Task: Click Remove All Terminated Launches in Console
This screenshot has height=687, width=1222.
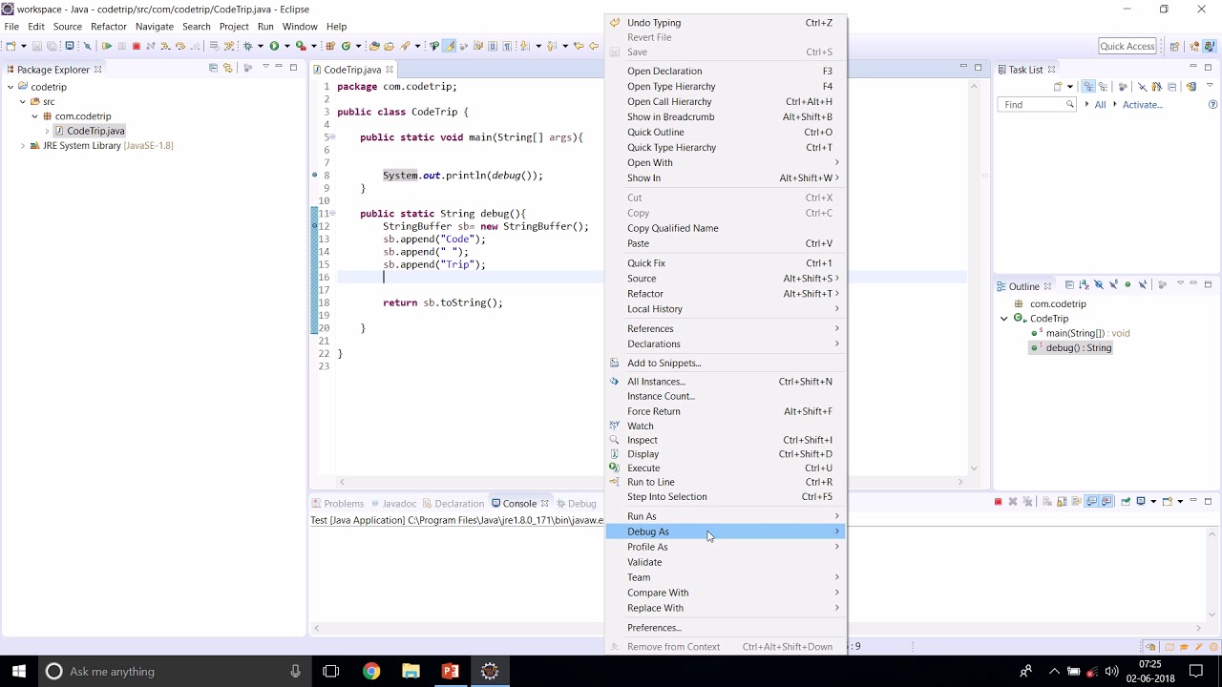Action: coord(1027,502)
